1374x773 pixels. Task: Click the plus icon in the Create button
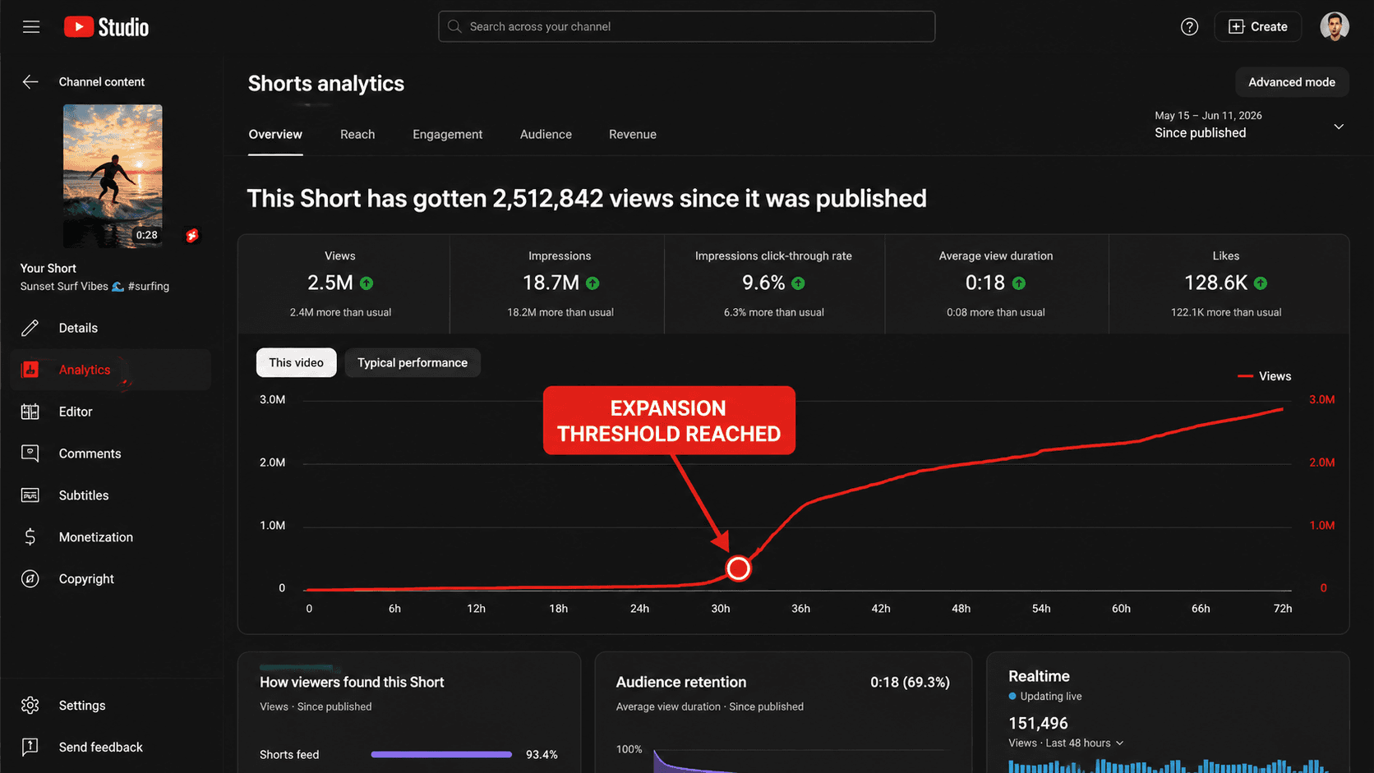(1237, 27)
